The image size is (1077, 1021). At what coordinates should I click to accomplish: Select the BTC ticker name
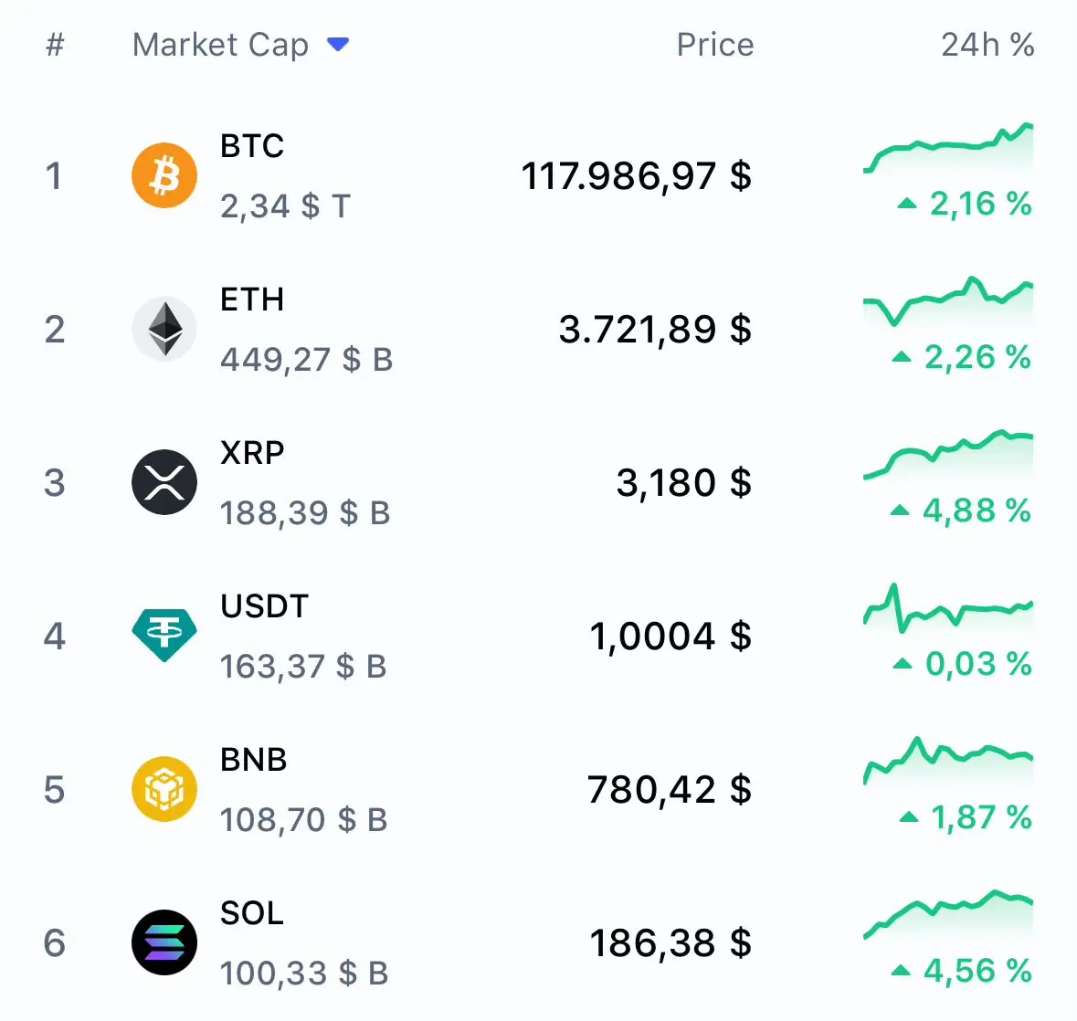click(252, 145)
